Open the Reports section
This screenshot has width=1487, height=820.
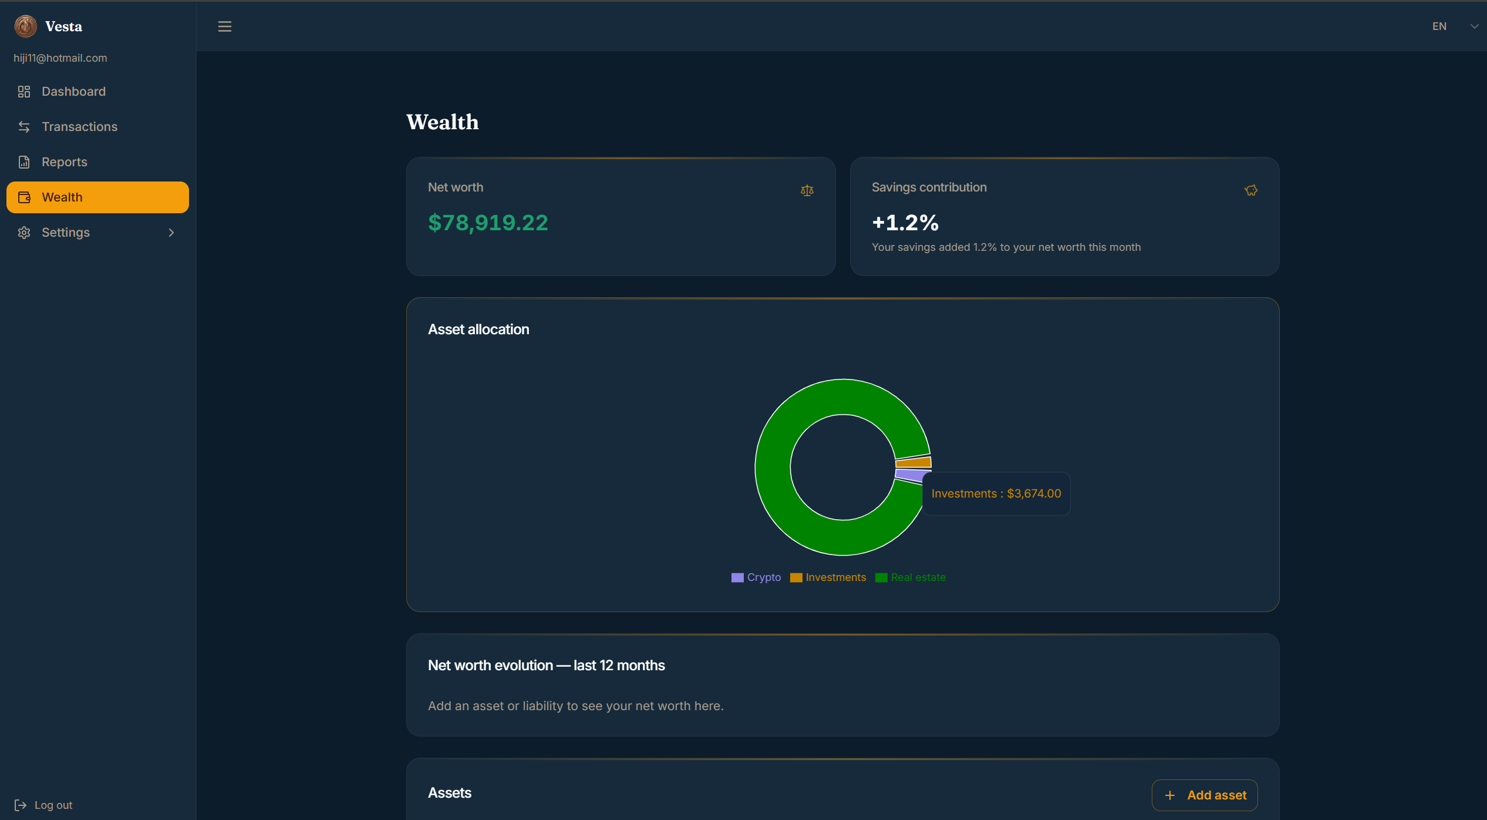point(97,162)
